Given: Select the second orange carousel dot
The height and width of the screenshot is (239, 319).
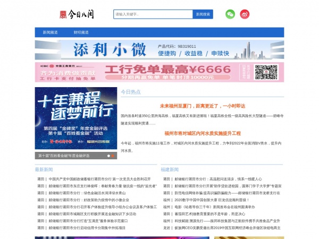Looking at the screenshot, I should pos(113,156).
